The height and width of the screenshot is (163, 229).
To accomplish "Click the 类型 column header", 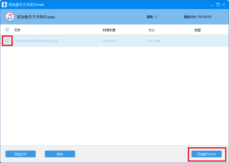I will pyautogui.click(x=197, y=30).
